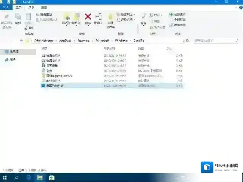Expand the Easy access dropdown
This screenshot has height=182, width=243.
tap(125, 19)
